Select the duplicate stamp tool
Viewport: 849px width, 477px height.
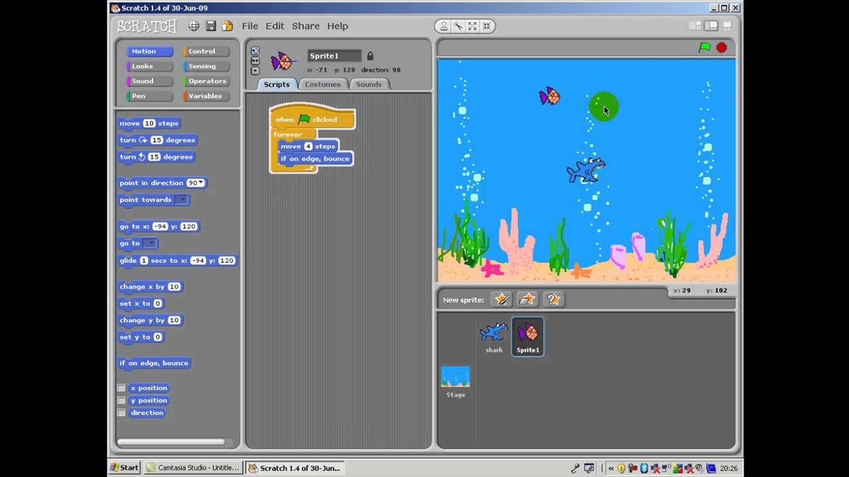point(443,26)
